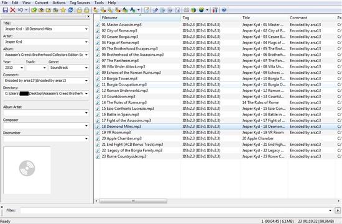Open the Tools menu
This screenshot has height=224, width=342.
99,2
